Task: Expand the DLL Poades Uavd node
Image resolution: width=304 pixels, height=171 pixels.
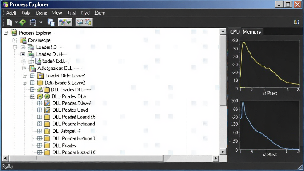Action: click(39, 110)
